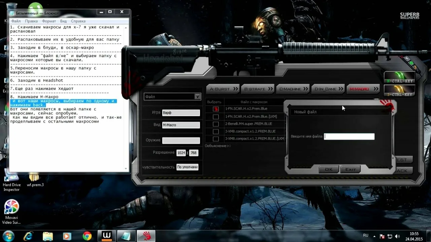Activate the Bloody red handprint taskbar button
This screenshot has height=242, width=431.
click(x=146, y=236)
